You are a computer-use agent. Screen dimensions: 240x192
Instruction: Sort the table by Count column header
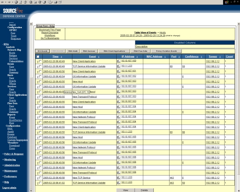click(x=229, y=57)
